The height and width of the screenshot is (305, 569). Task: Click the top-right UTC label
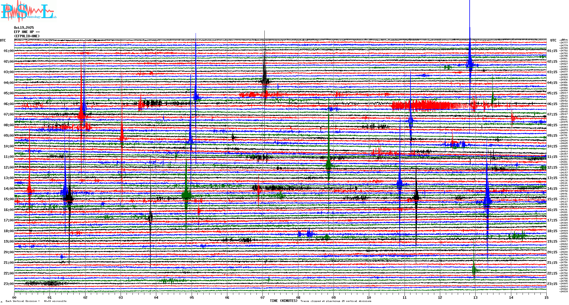tap(553, 40)
